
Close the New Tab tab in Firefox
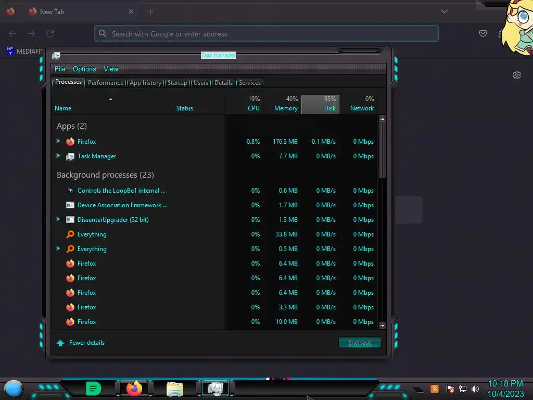pyautogui.click(x=131, y=11)
